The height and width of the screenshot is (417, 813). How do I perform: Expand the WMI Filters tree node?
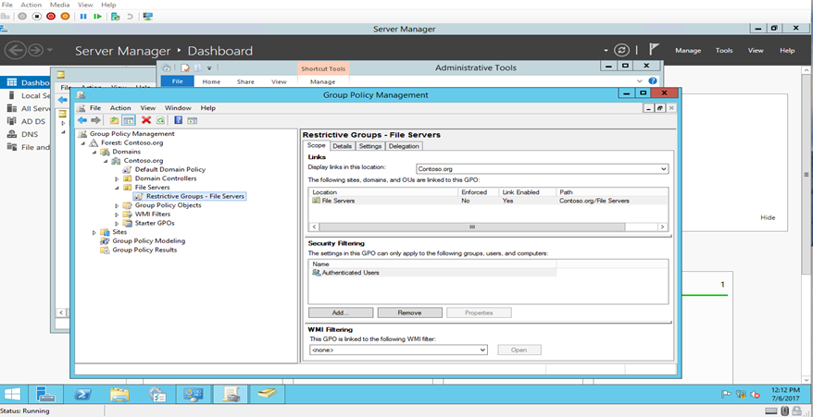click(x=117, y=215)
